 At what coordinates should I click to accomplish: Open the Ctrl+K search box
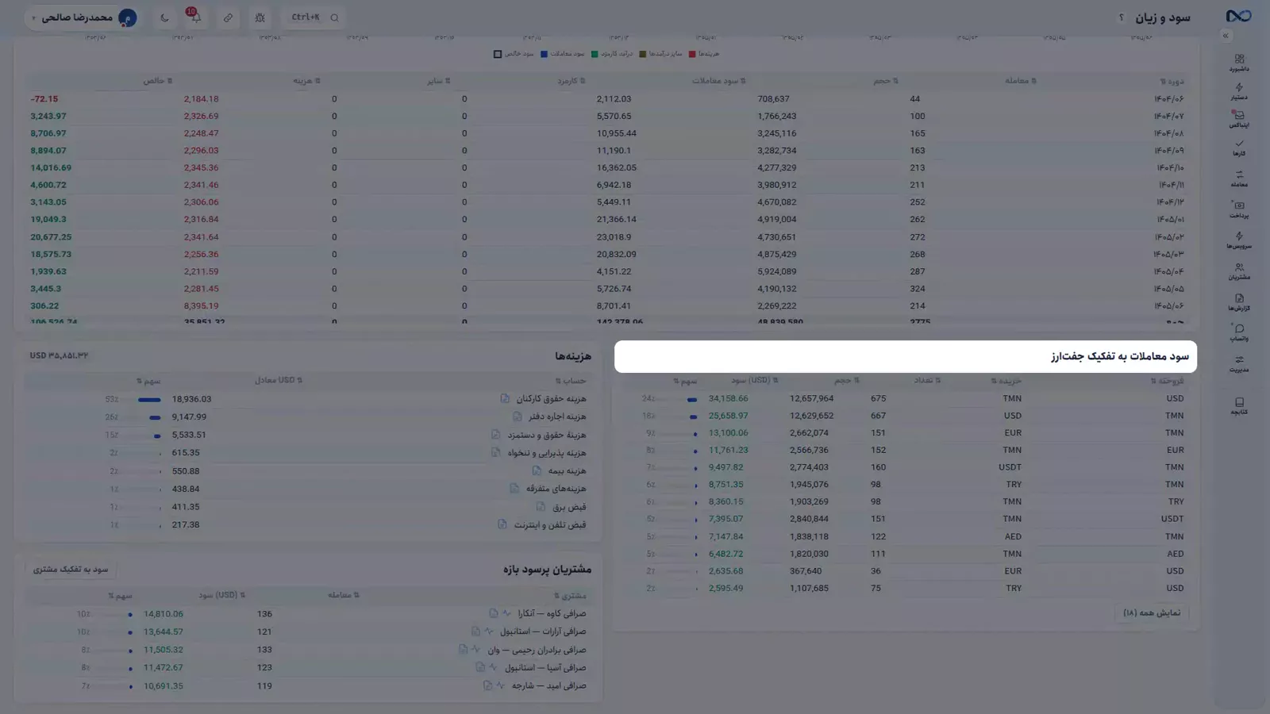pos(314,17)
